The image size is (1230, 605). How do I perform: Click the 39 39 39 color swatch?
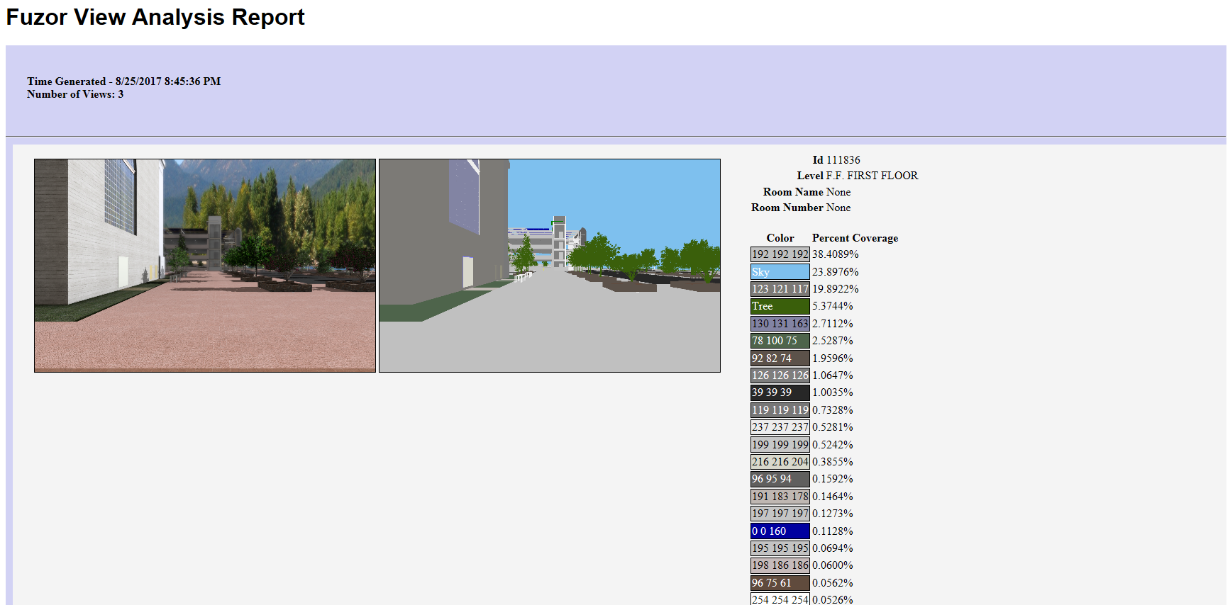[780, 392]
